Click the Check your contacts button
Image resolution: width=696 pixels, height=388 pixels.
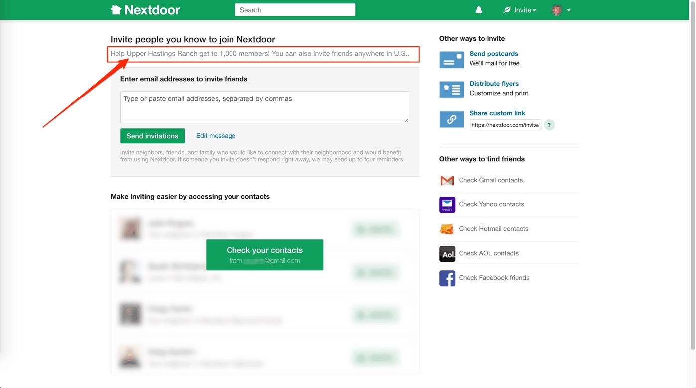[264, 255]
